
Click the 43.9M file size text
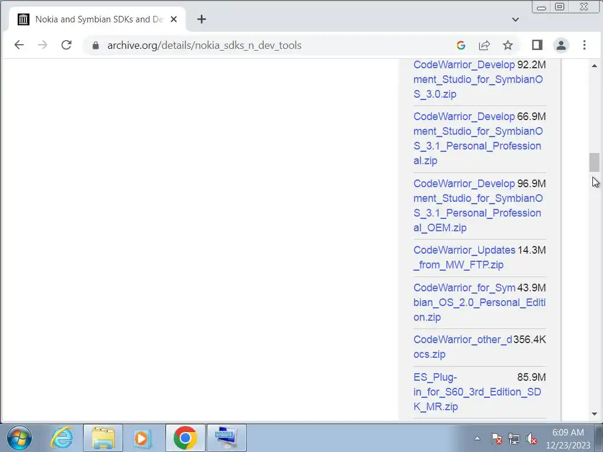pyautogui.click(x=532, y=288)
